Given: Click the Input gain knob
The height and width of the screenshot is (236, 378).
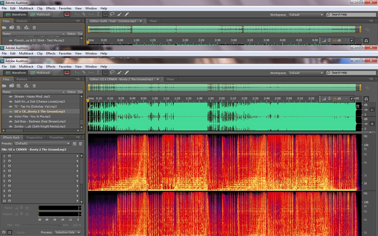Looking at the screenshot, I should [x=22, y=208].
